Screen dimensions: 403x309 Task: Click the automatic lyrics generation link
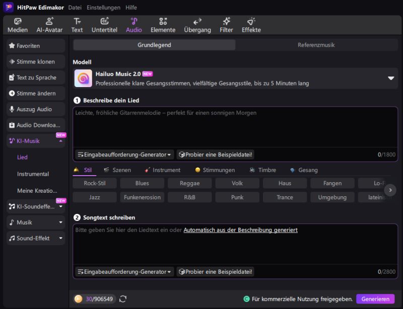240,230
